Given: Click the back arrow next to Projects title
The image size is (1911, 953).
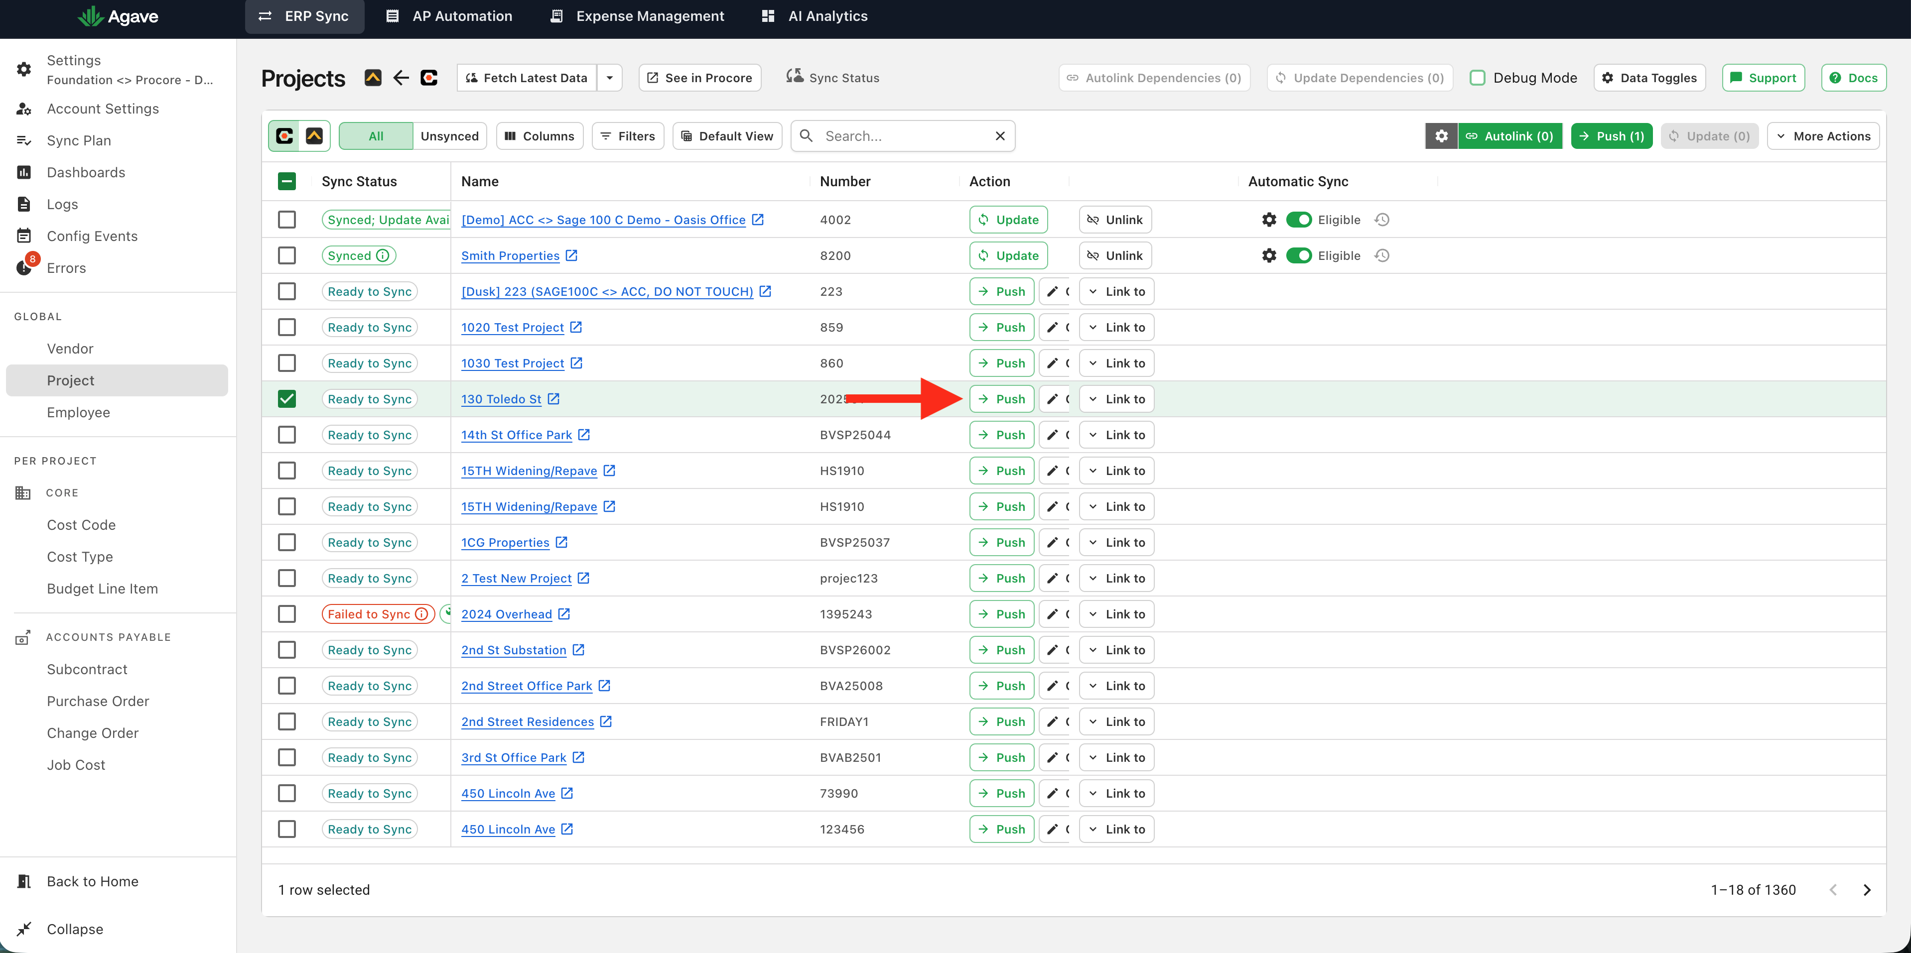Looking at the screenshot, I should (x=401, y=77).
